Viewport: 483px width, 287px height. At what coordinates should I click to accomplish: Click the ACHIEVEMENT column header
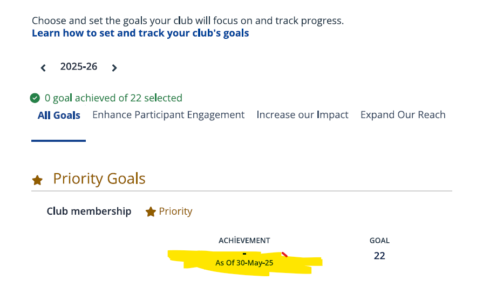(244, 241)
